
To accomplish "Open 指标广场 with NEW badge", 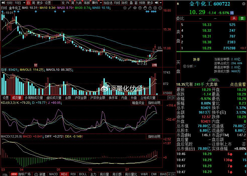I will tap(21, 174).
